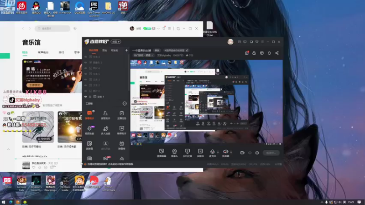This screenshot has height=205, width=365.
Task: Click the start live button at bottom right
Action: coord(271,153)
